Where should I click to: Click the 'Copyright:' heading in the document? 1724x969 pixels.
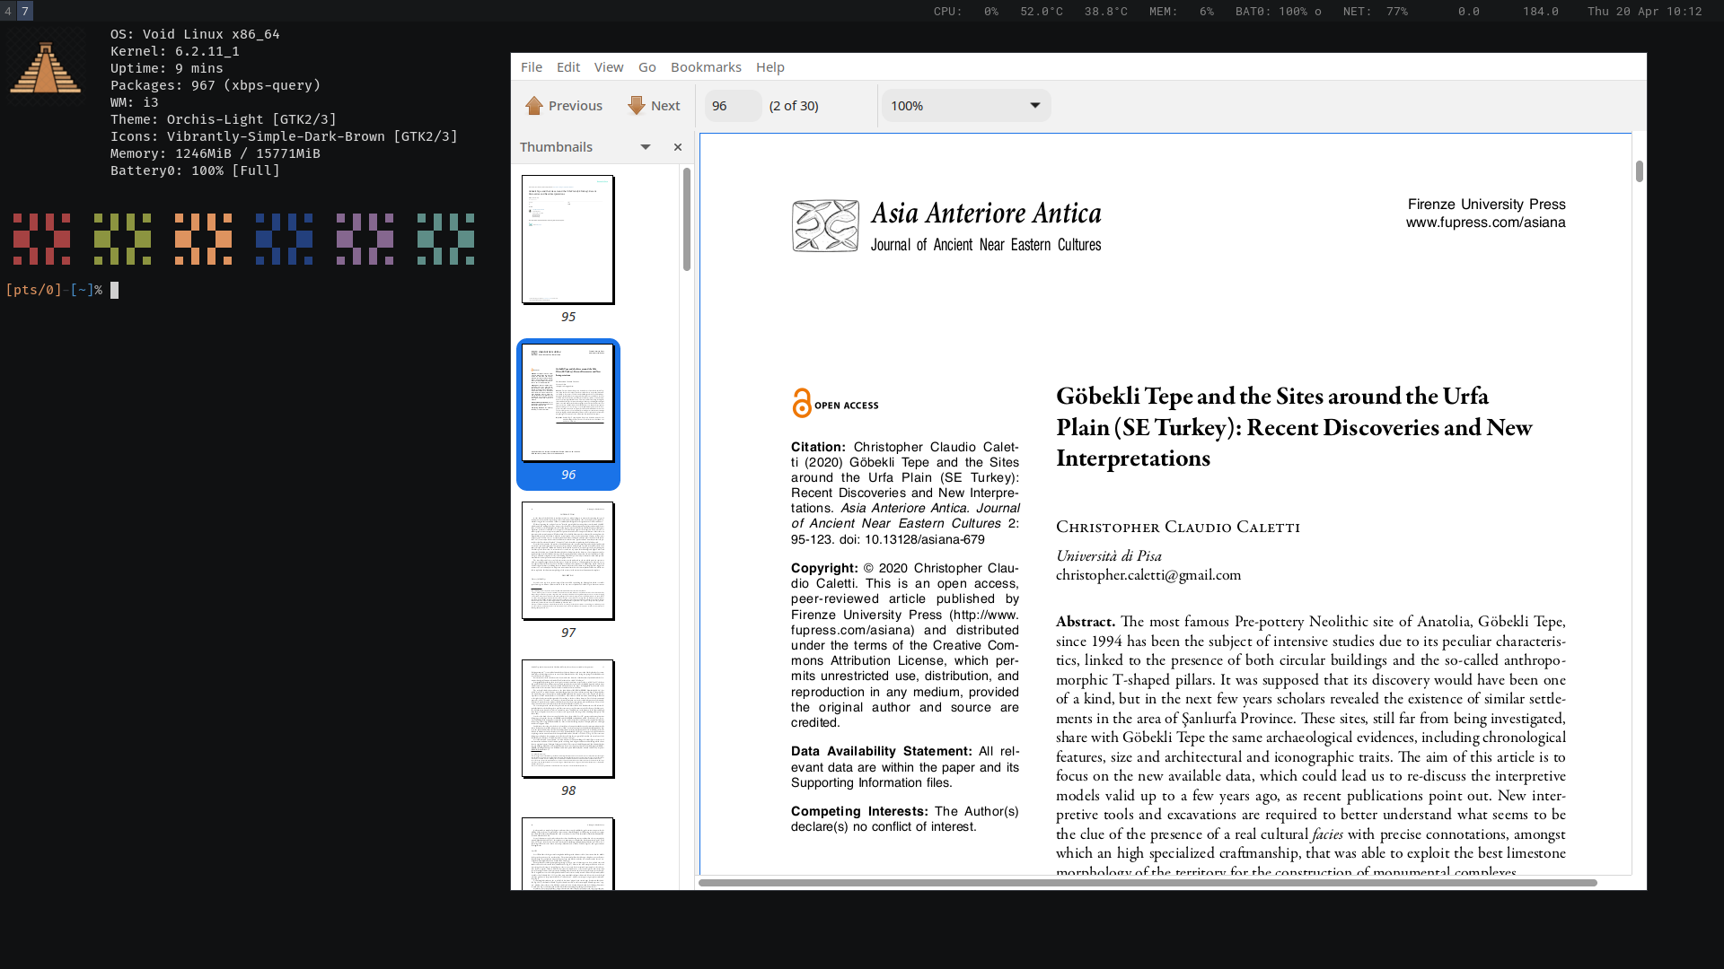click(824, 568)
